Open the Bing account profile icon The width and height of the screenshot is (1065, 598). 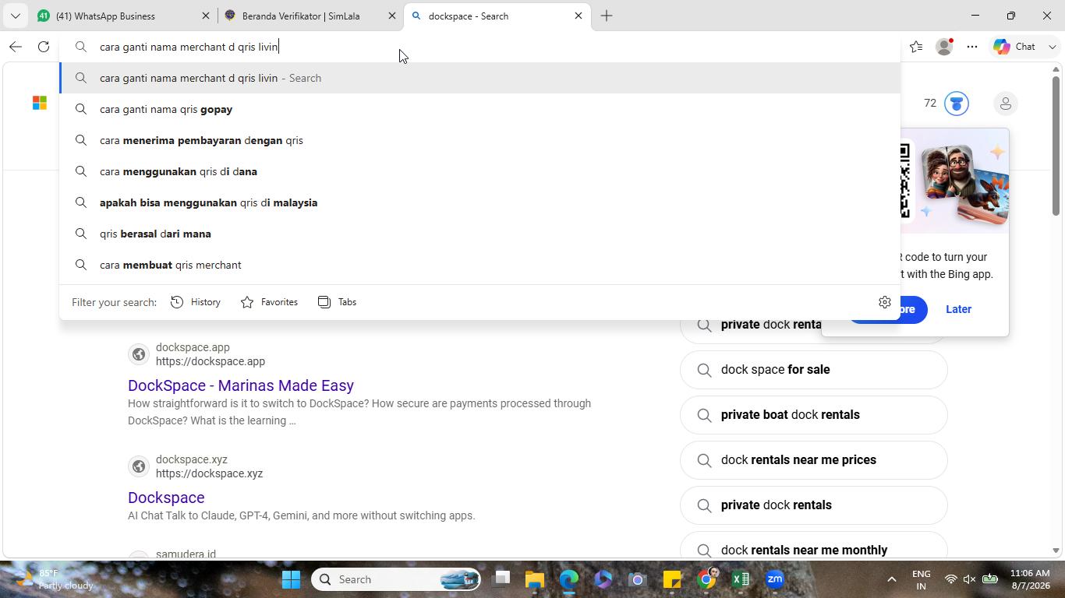(x=1006, y=103)
